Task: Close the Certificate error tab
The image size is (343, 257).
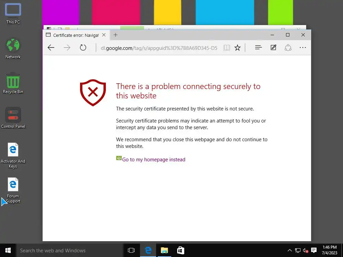Action: 104,35
